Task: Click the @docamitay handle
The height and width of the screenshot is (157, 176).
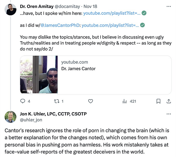Action: coord(68,6)
